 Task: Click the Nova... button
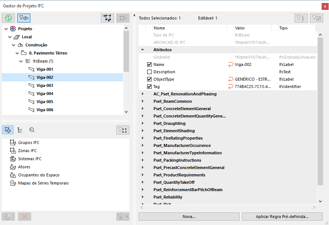[x=189, y=217]
